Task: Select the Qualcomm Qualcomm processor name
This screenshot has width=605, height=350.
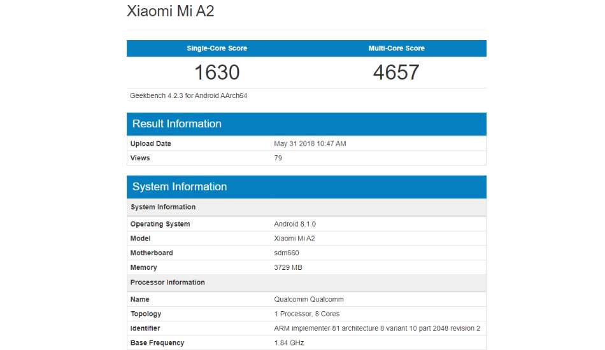Action: pos(309,299)
